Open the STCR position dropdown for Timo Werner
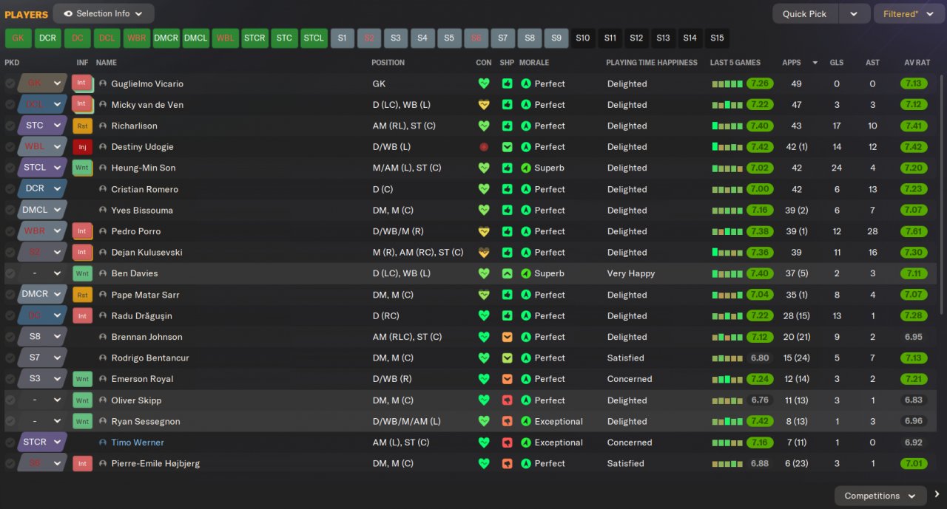Image resolution: width=947 pixels, height=509 pixels. click(x=43, y=443)
